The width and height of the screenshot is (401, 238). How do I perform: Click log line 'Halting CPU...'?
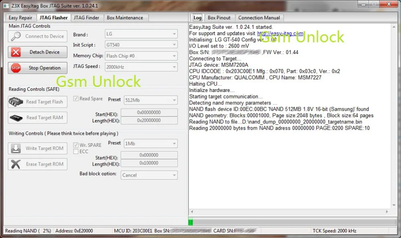[205, 84]
